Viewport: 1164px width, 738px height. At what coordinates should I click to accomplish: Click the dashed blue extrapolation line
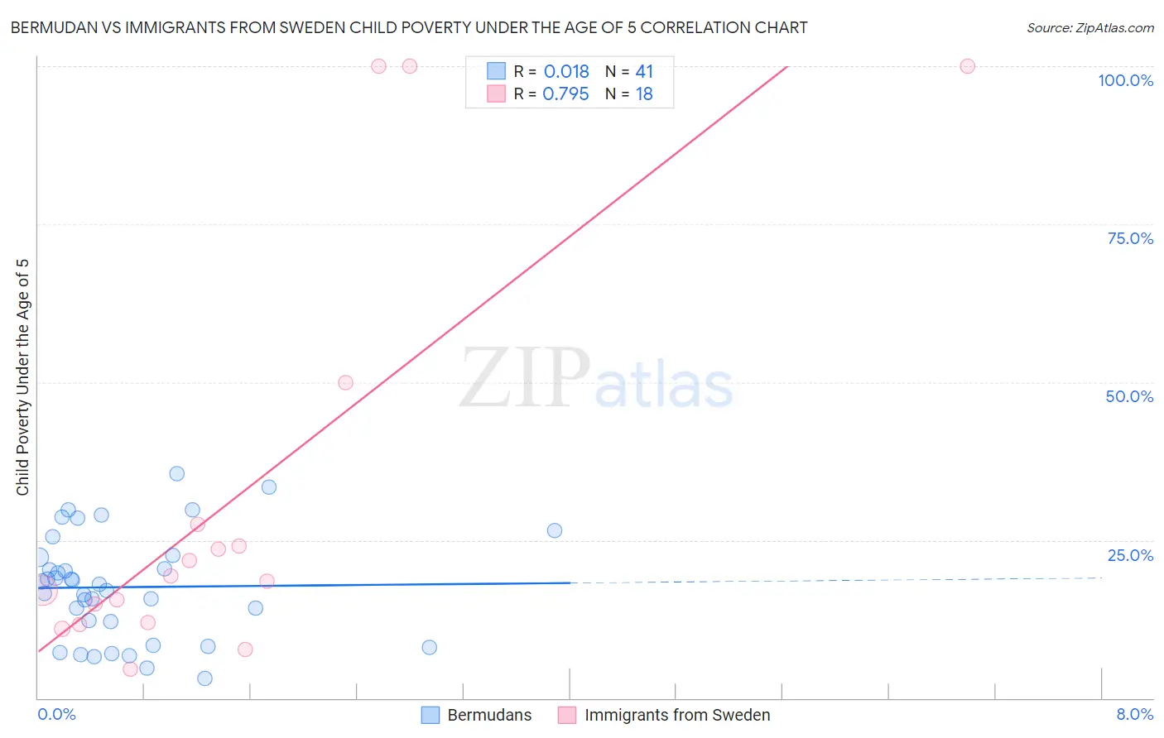[836, 580]
